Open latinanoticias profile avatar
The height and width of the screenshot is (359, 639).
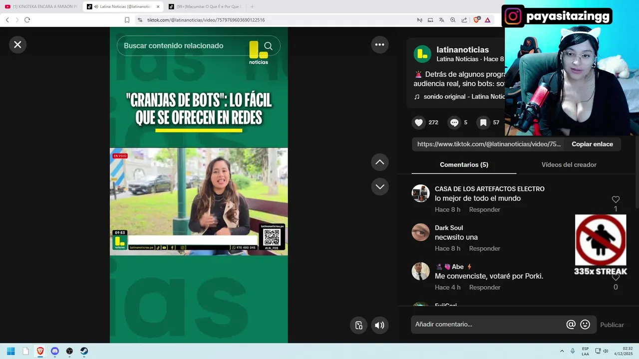click(x=422, y=54)
